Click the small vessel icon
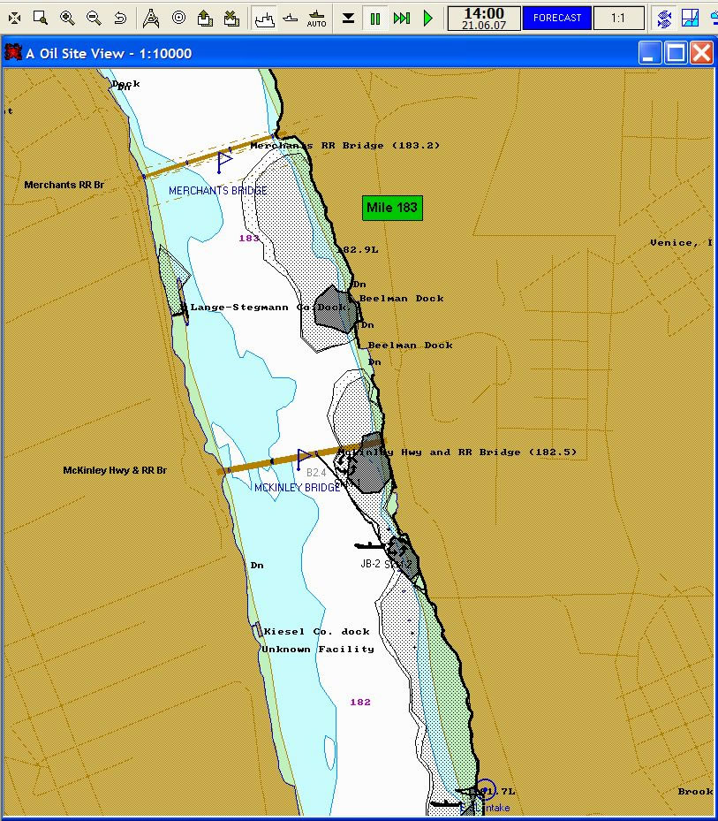 [x=291, y=19]
